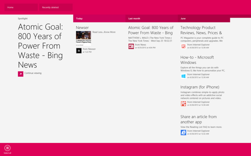Click the Windows logo source icon

coord(183,76)
